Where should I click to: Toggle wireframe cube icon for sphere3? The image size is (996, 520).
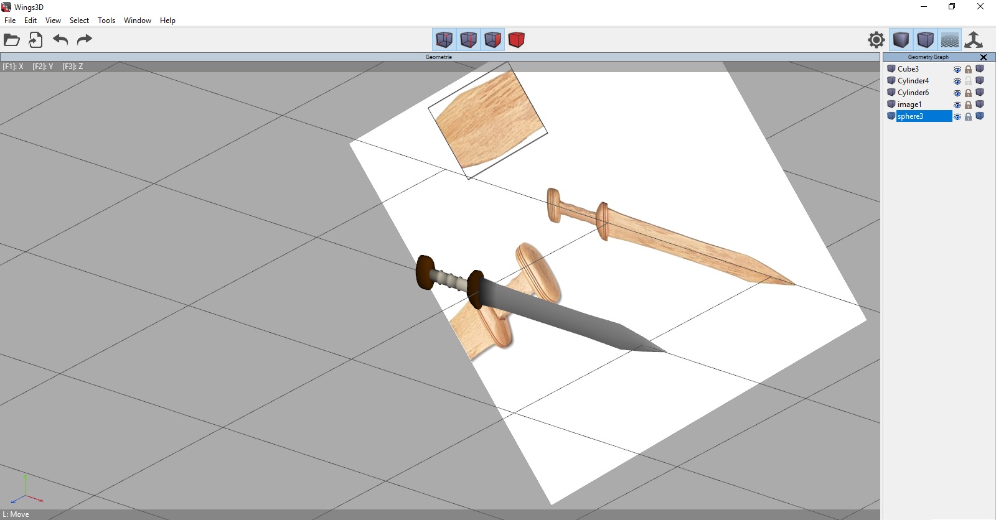point(980,116)
